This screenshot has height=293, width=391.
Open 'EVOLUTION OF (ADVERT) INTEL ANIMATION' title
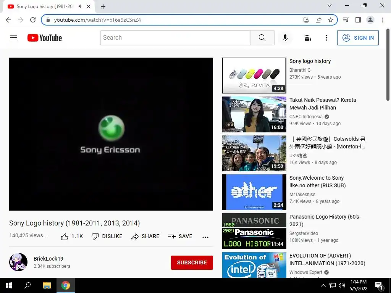tap(327, 259)
